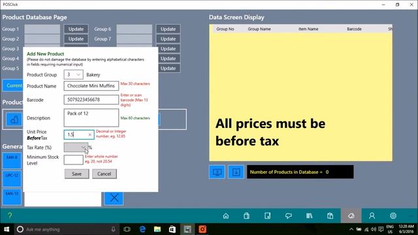Image resolution: width=418 pixels, height=235 pixels.
Task: Open the Tax Rate (%) dropdown
Action: 76,148
